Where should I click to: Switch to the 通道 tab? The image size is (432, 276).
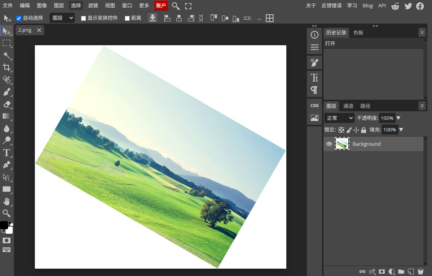(x=348, y=106)
